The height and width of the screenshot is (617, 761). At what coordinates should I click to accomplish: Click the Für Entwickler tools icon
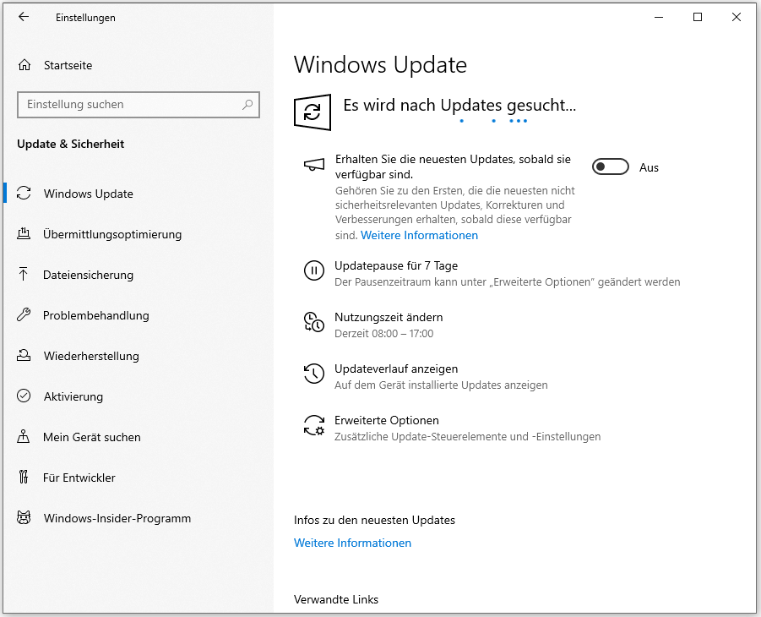point(24,477)
